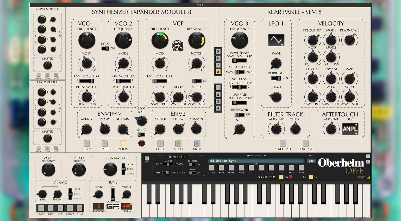Screen dimensions: 401x221
Task: Click the VCF NOTCH LP/HP knob
Action: (x=197, y=63)
